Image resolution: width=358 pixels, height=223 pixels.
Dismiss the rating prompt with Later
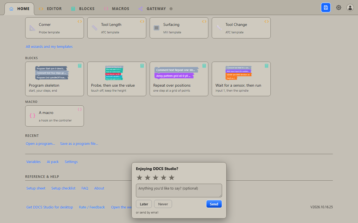(144, 204)
